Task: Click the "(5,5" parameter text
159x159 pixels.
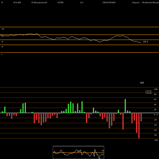Action: (82, 3)
